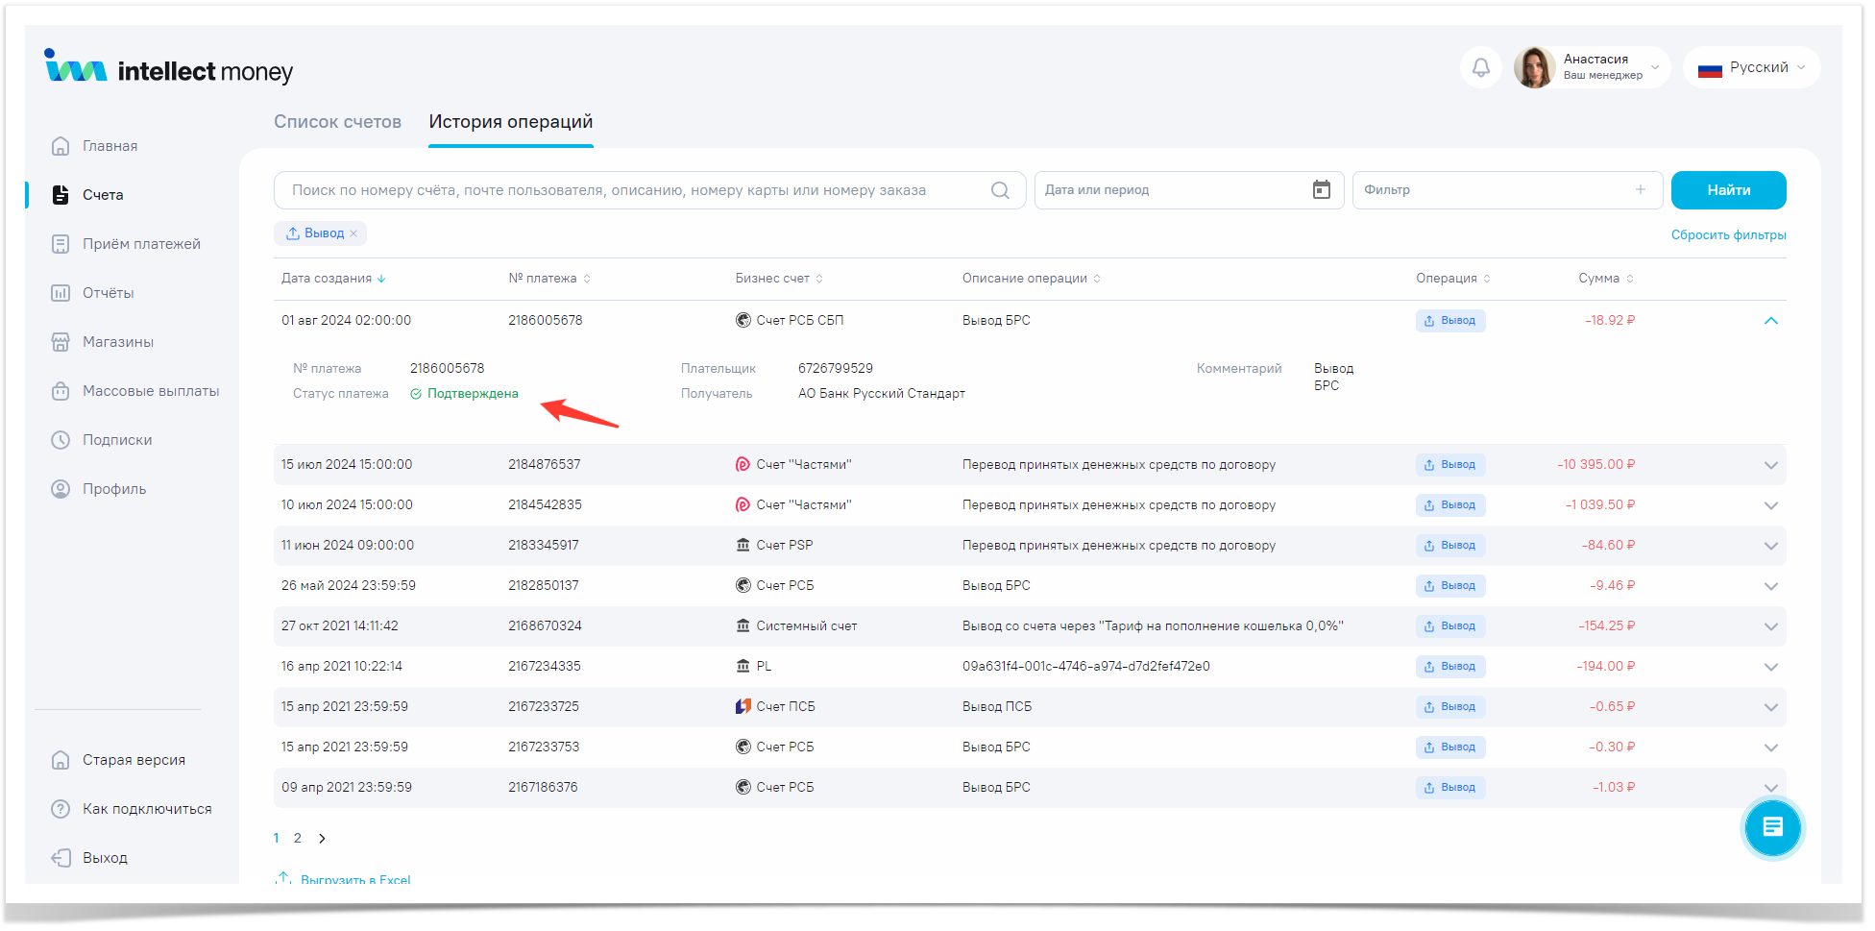Remove the Вывод filter chip
The height and width of the screenshot is (931, 1875).
(353, 233)
